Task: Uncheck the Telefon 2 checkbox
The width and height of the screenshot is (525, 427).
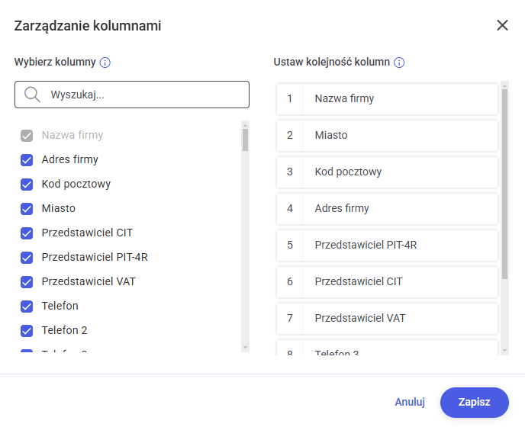Action: click(x=27, y=331)
